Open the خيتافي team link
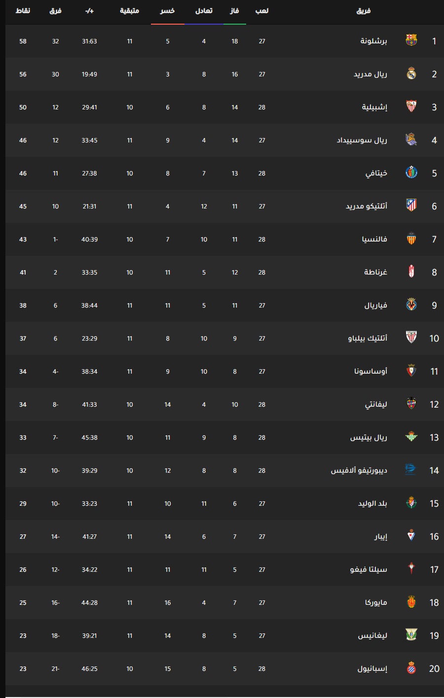Viewport: 444px width, 698px height. pyautogui.click(x=376, y=174)
